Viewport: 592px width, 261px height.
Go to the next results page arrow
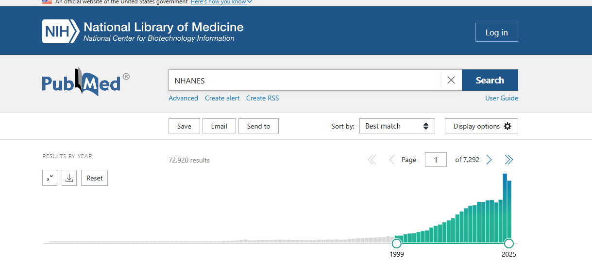coord(489,160)
